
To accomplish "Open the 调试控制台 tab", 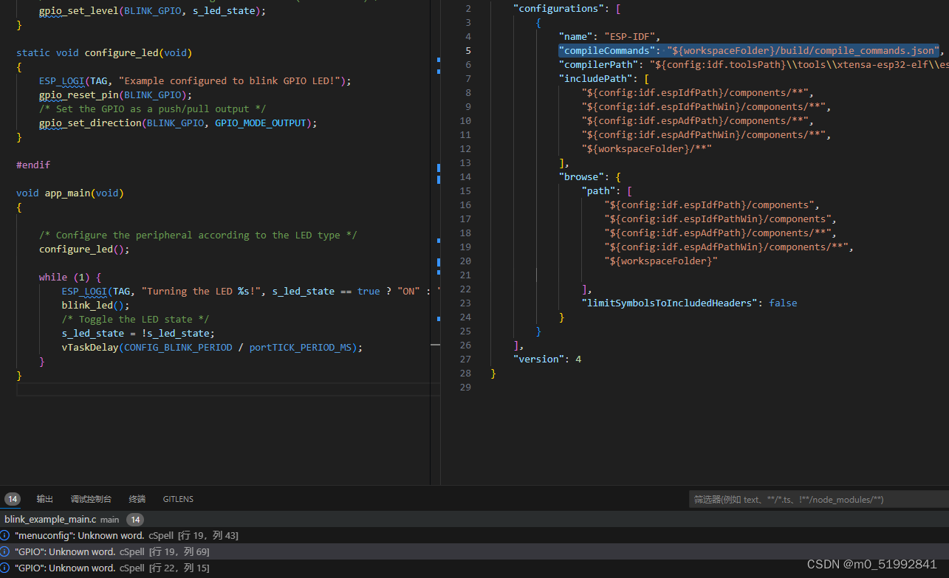I will pyautogui.click(x=91, y=499).
